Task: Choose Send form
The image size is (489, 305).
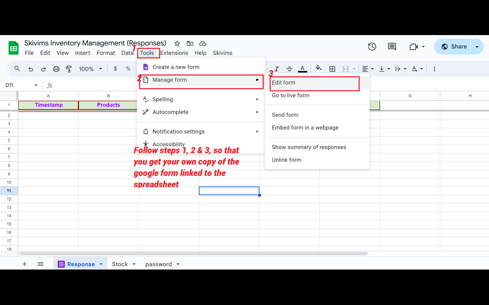Action: 317,115
